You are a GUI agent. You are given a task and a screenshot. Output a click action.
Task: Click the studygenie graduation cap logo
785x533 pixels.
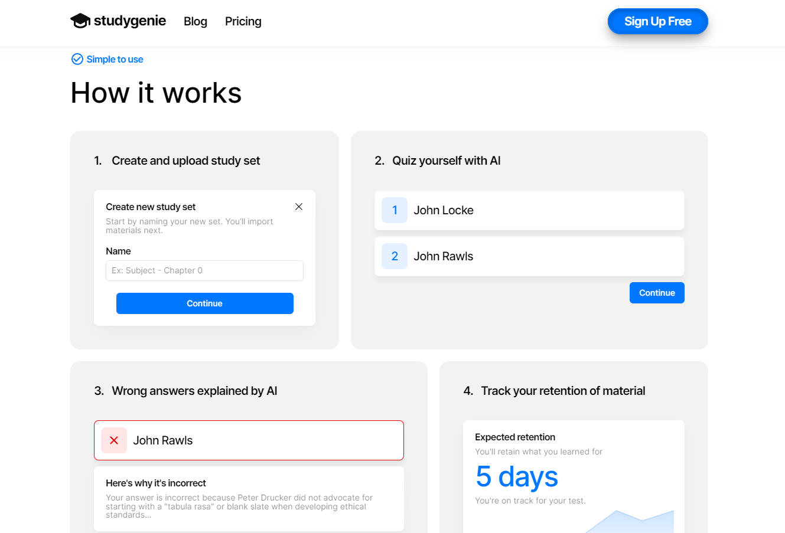(80, 21)
